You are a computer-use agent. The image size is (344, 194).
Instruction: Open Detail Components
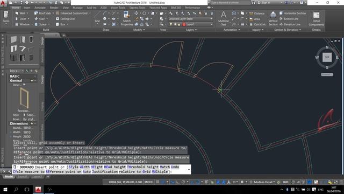pyautogui.click(x=316, y=18)
